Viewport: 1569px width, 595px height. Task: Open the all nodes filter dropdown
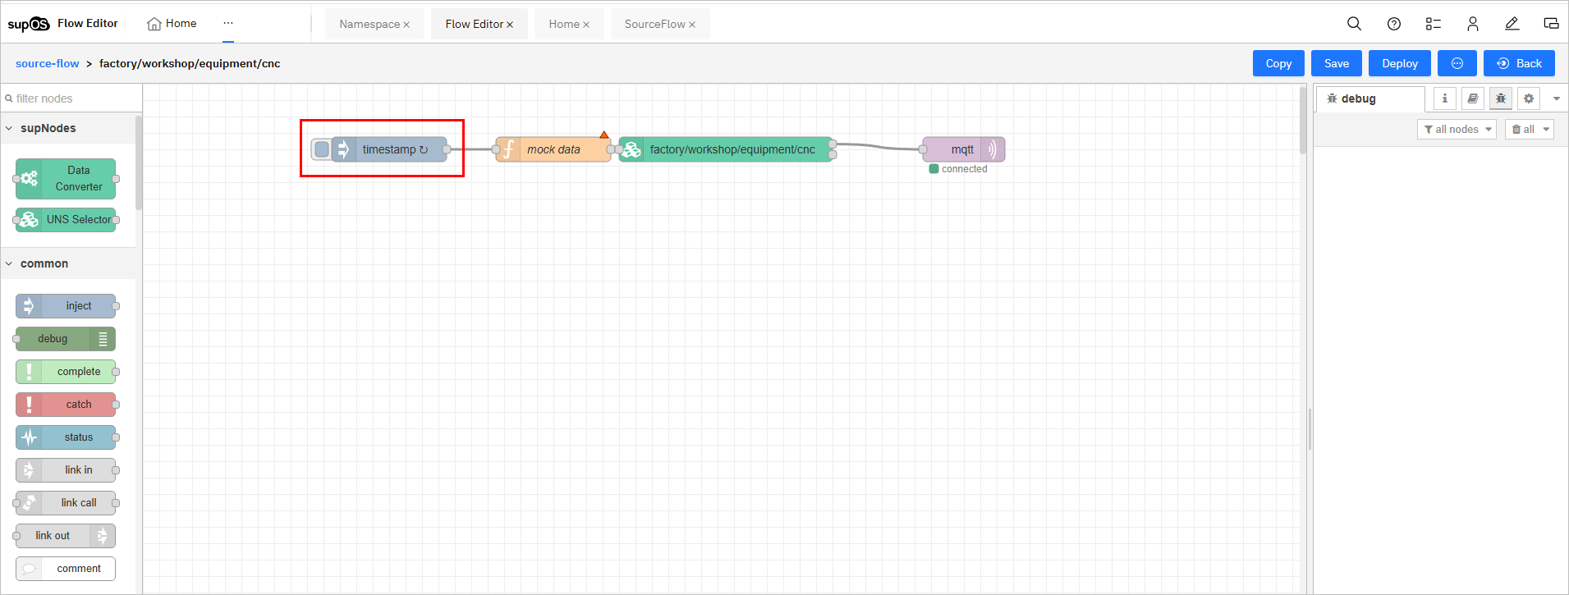click(1457, 129)
